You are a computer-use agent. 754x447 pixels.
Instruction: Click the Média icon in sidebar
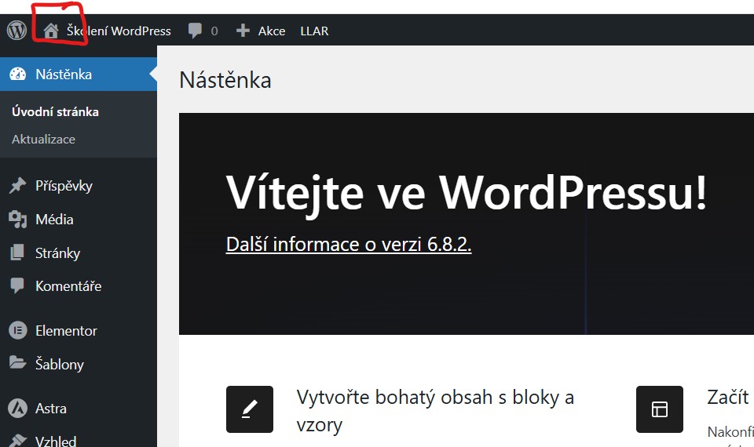17,220
